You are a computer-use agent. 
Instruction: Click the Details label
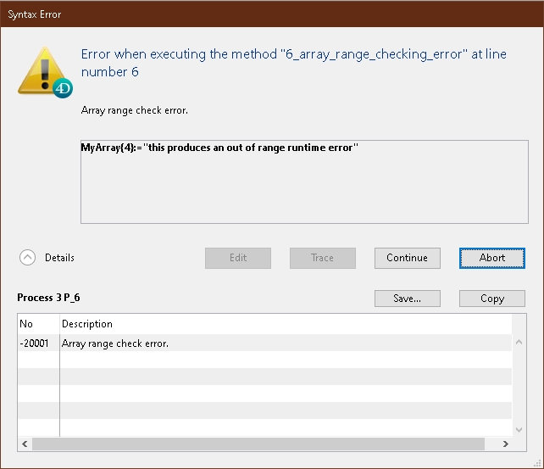[59, 258]
